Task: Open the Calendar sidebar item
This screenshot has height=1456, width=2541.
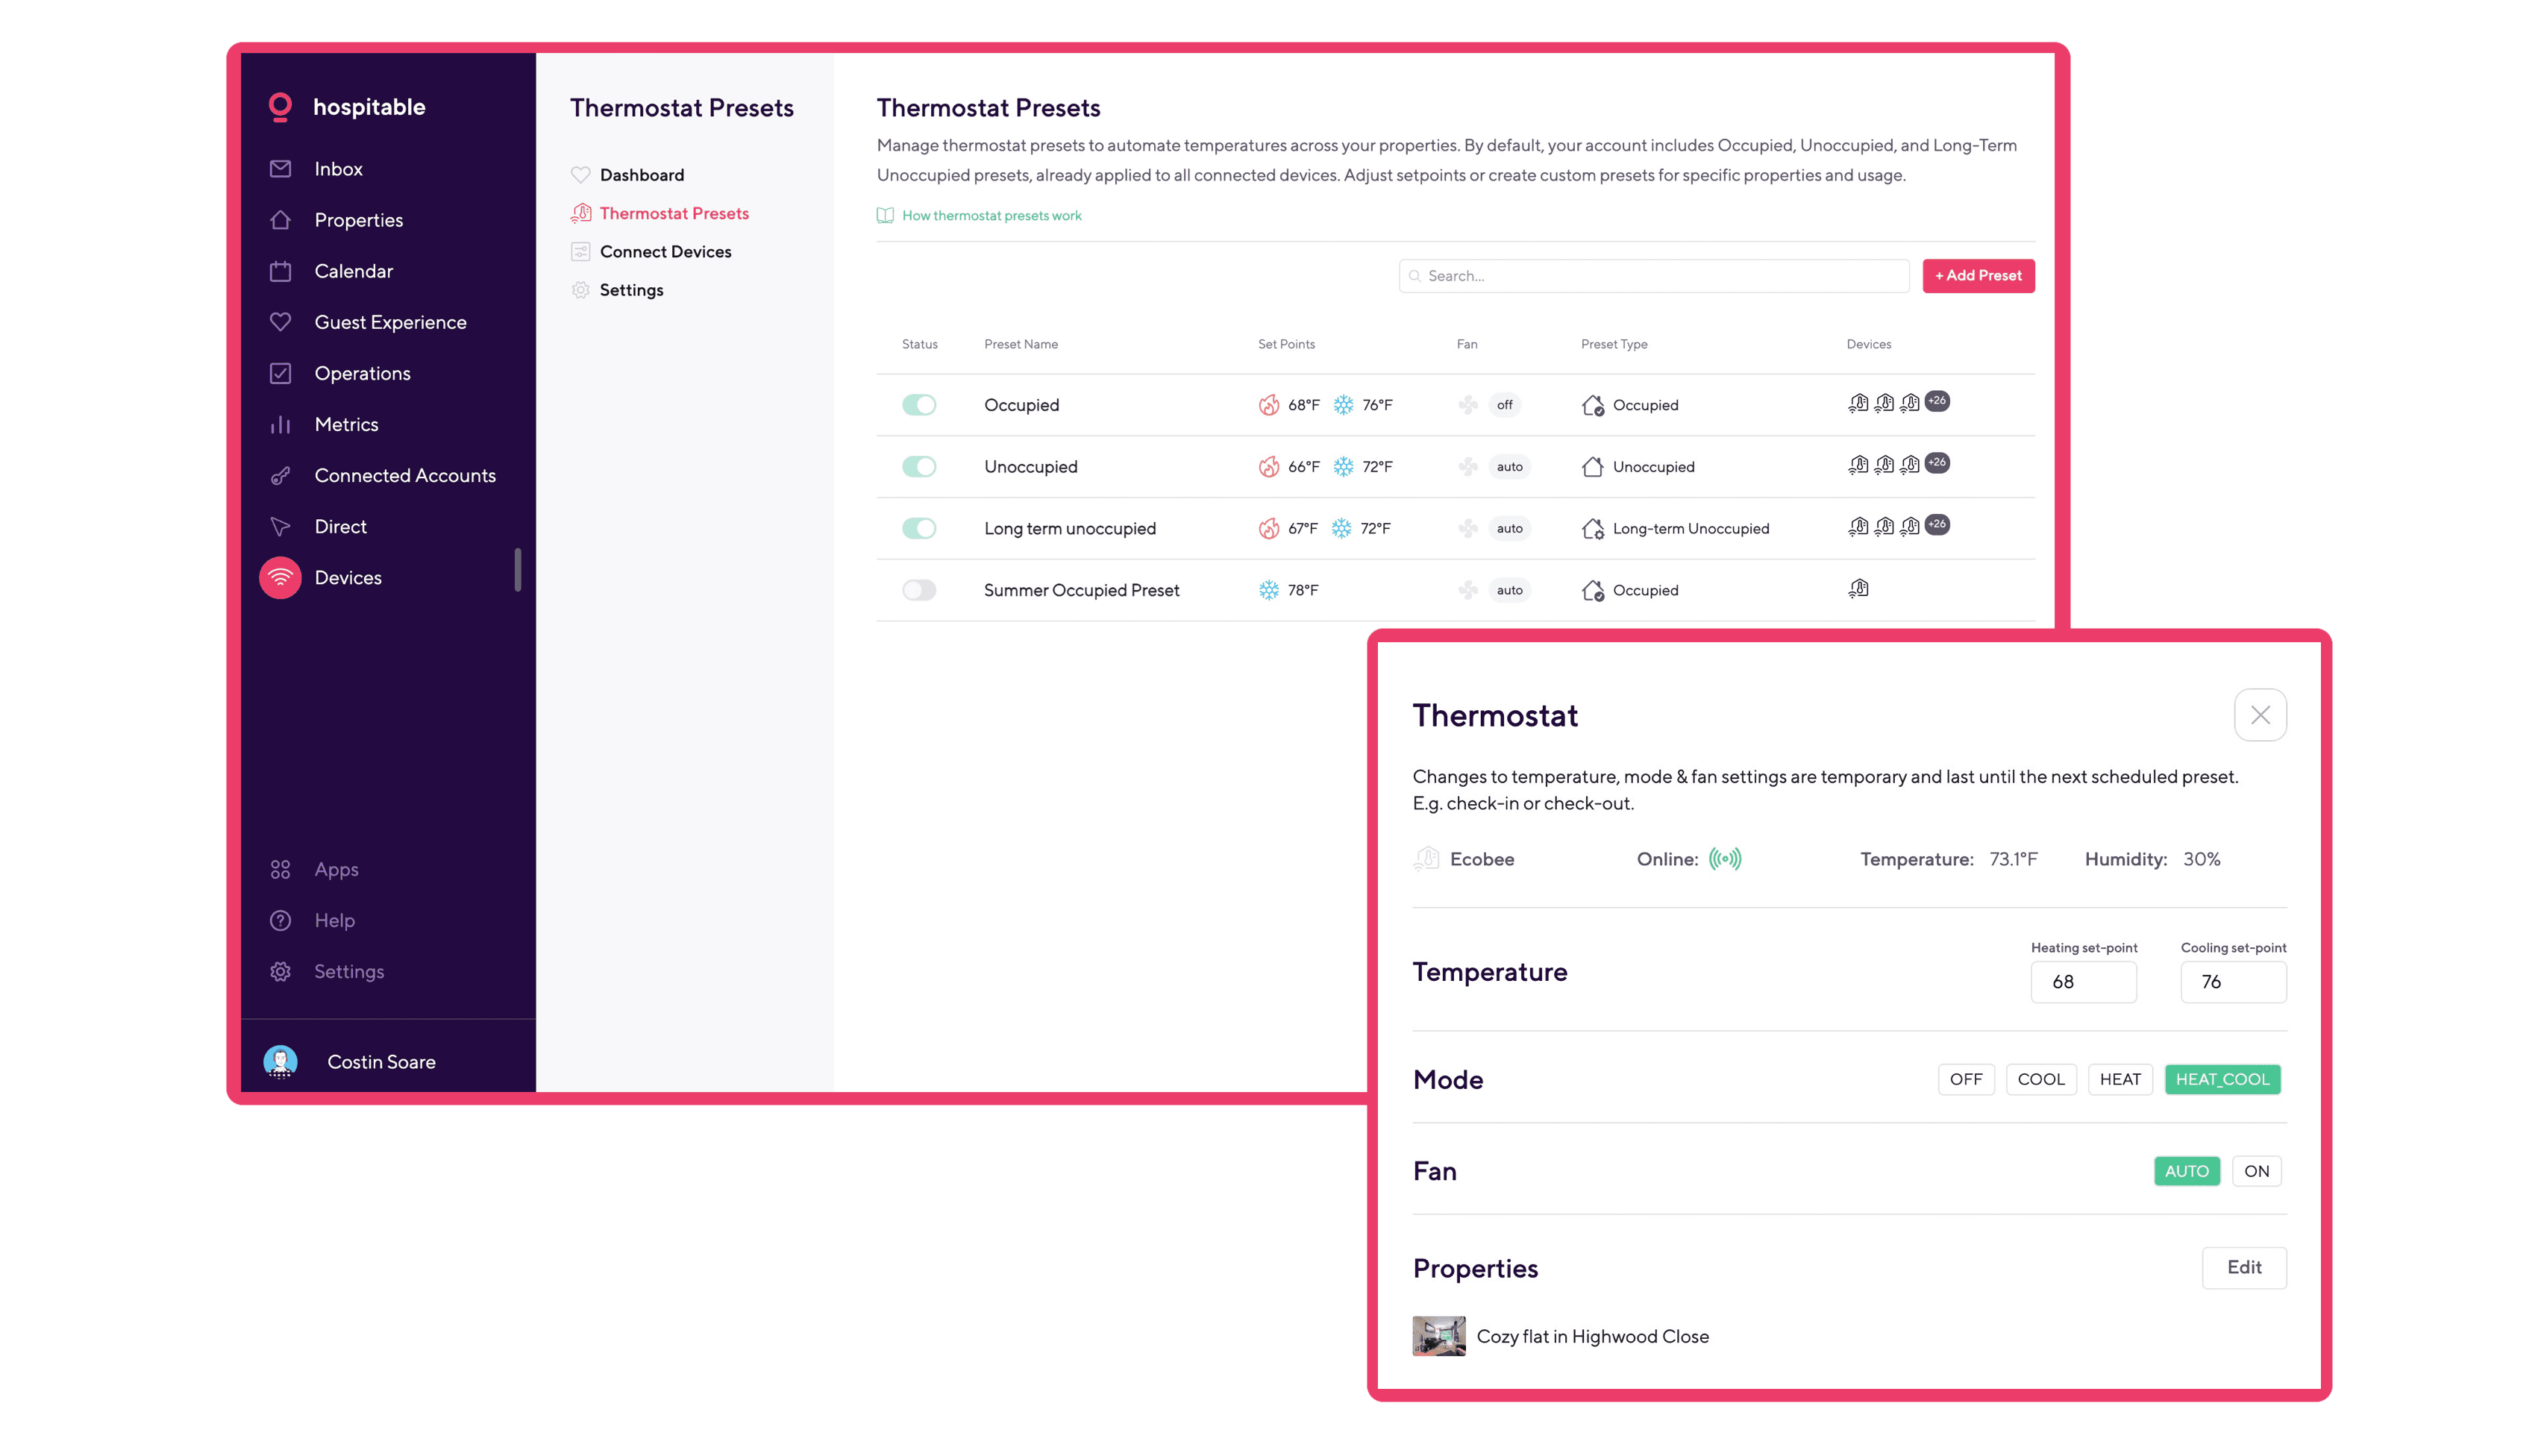Action: pyautogui.click(x=353, y=271)
